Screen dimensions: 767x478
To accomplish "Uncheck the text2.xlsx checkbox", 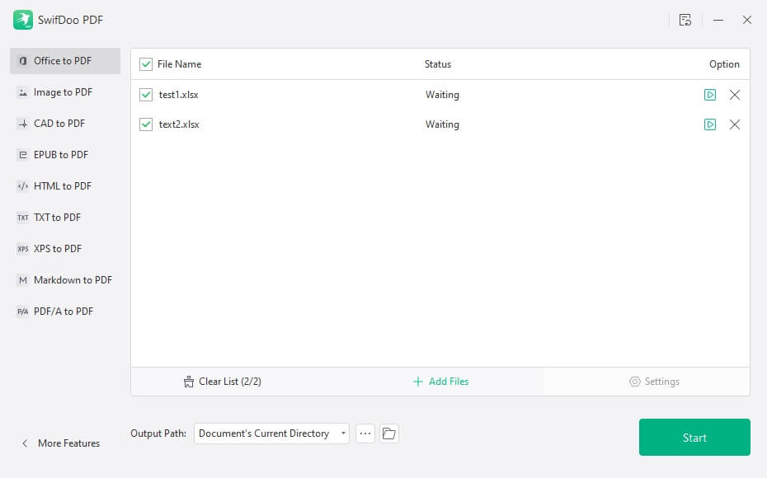I will coord(146,124).
